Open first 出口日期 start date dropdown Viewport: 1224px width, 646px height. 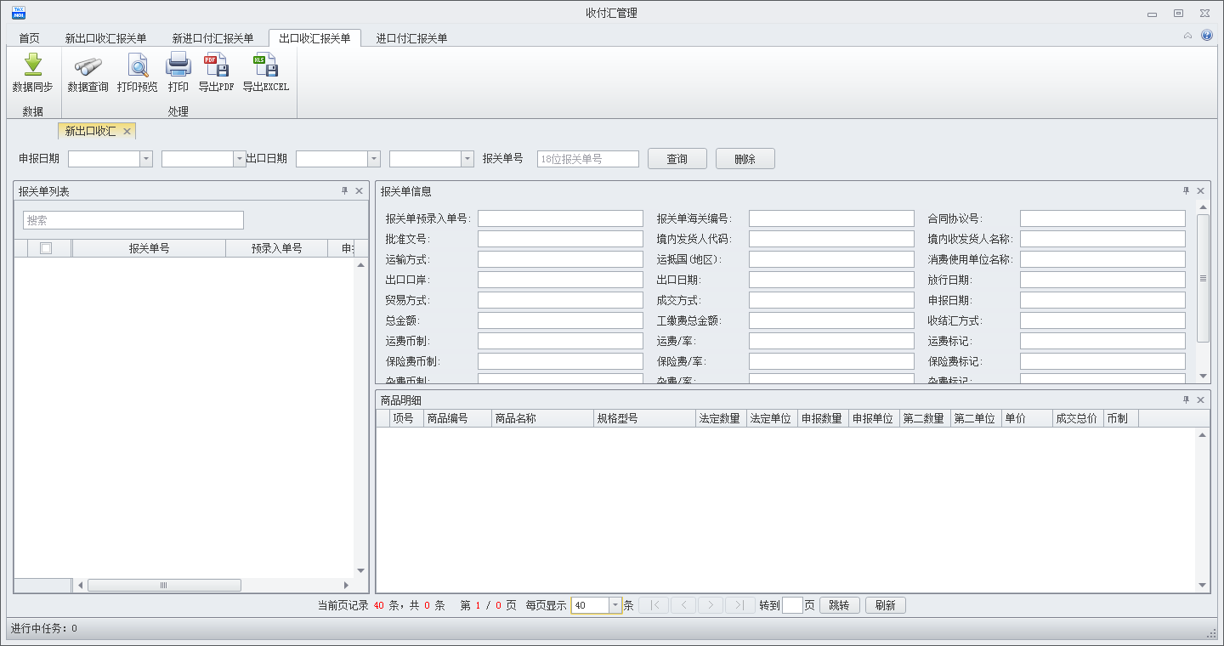click(x=374, y=159)
